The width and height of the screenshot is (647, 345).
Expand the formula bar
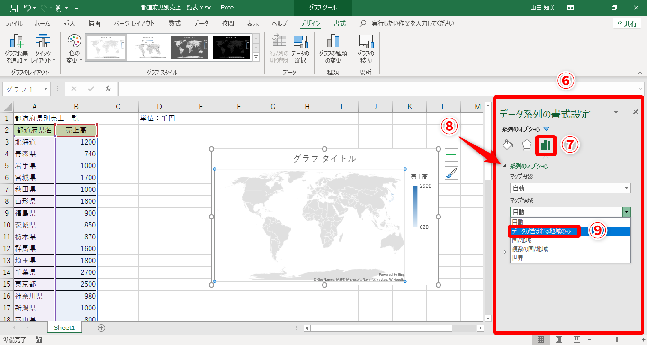640,89
